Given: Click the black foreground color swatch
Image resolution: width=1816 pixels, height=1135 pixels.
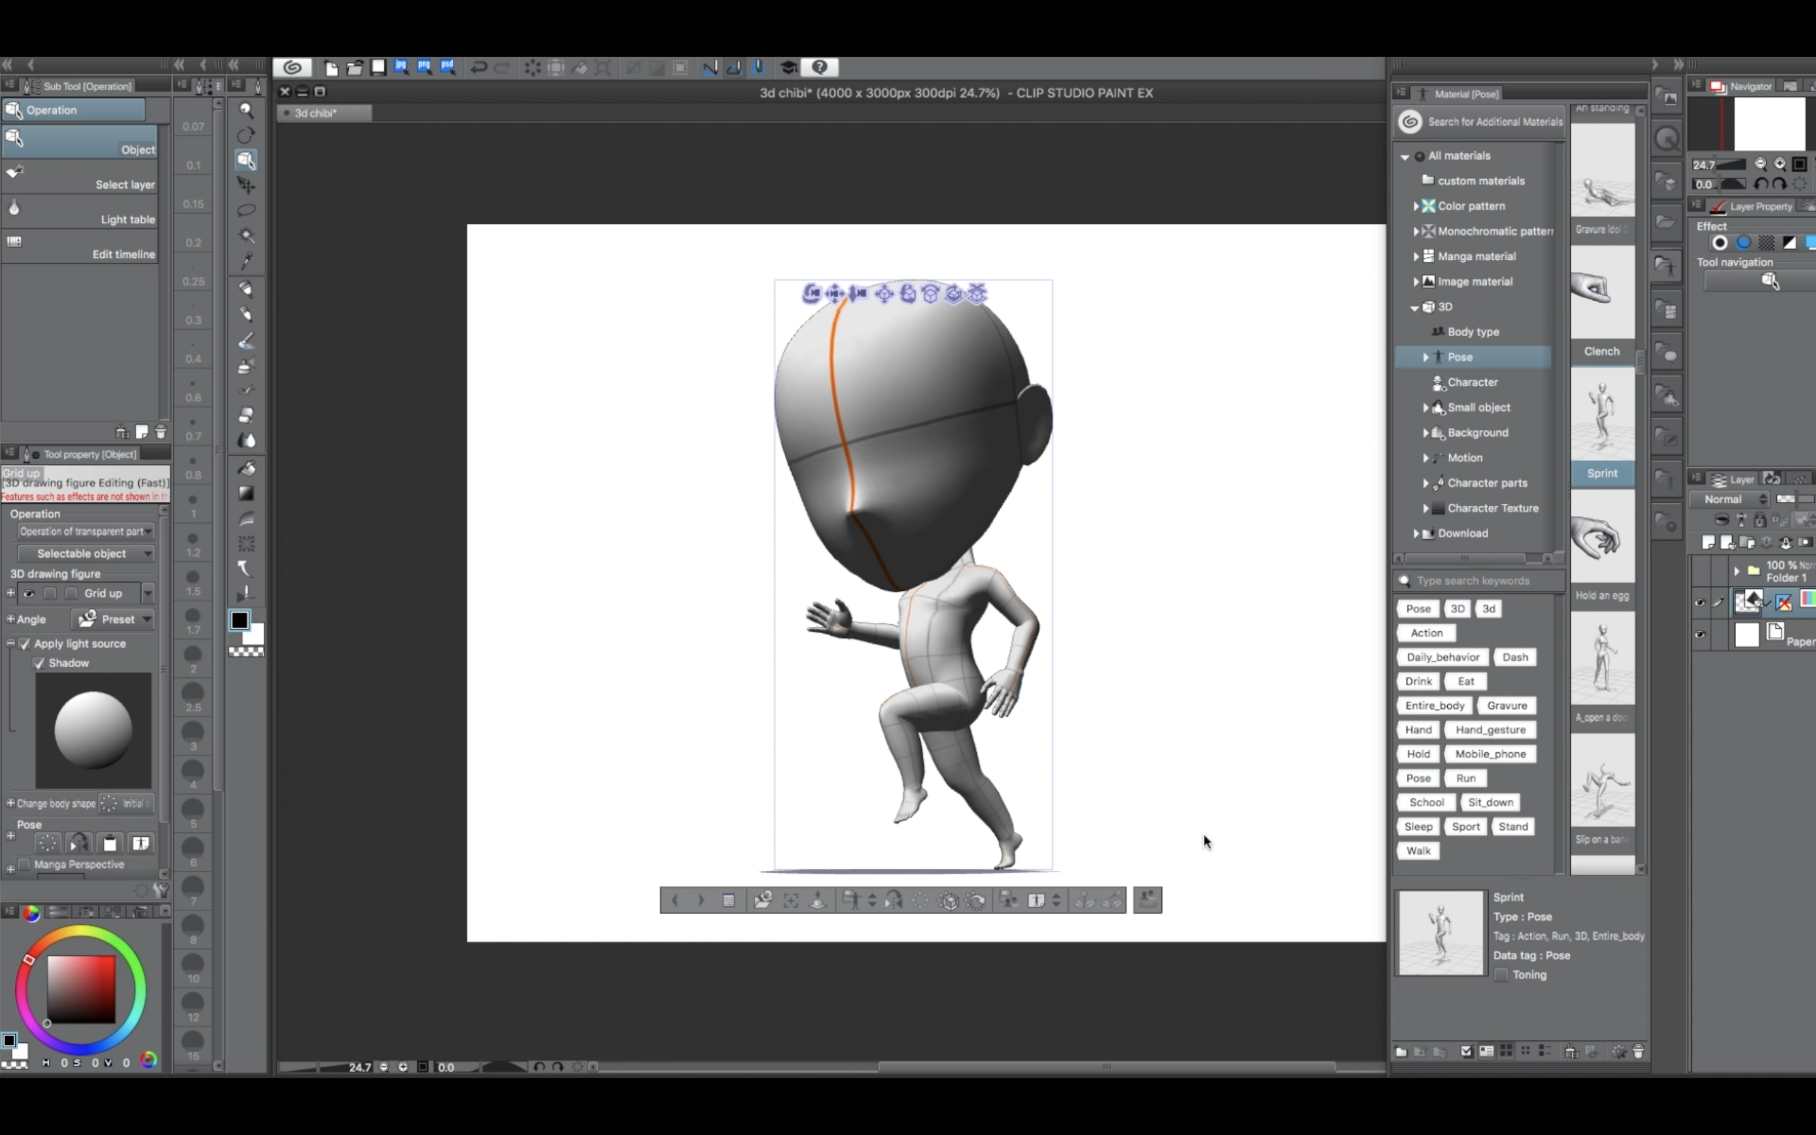Looking at the screenshot, I should 240,620.
